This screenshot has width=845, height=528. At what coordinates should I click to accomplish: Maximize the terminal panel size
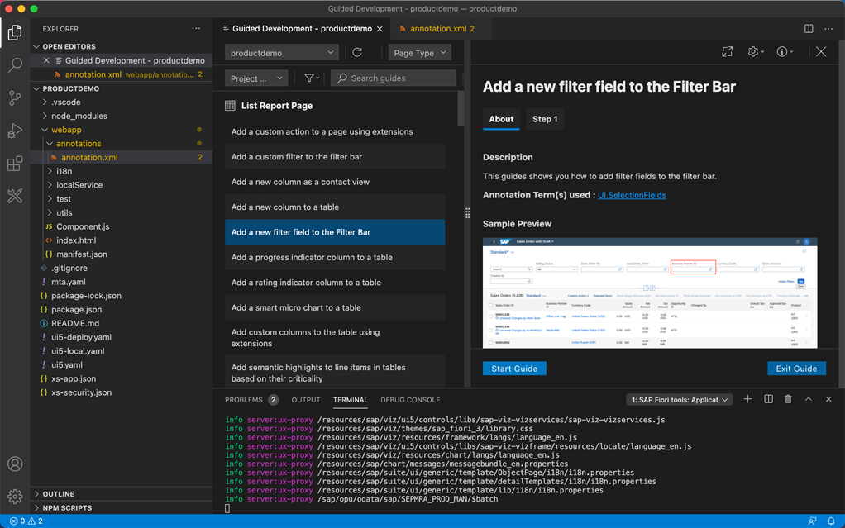pos(809,399)
